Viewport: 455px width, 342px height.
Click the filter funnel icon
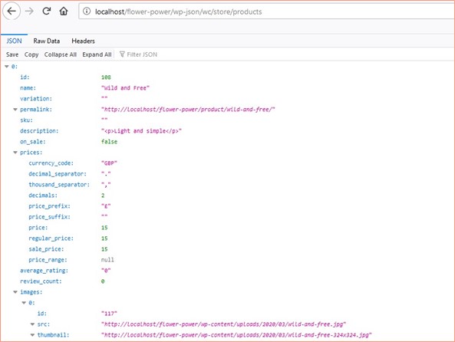(122, 54)
